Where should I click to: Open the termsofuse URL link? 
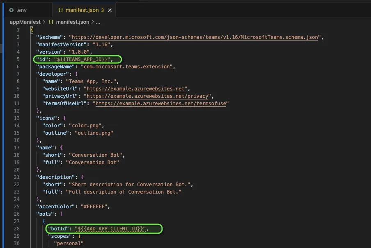point(160,104)
